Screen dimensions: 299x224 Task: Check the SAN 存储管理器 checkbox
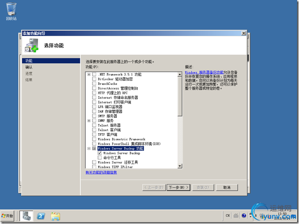coord(94,111)
